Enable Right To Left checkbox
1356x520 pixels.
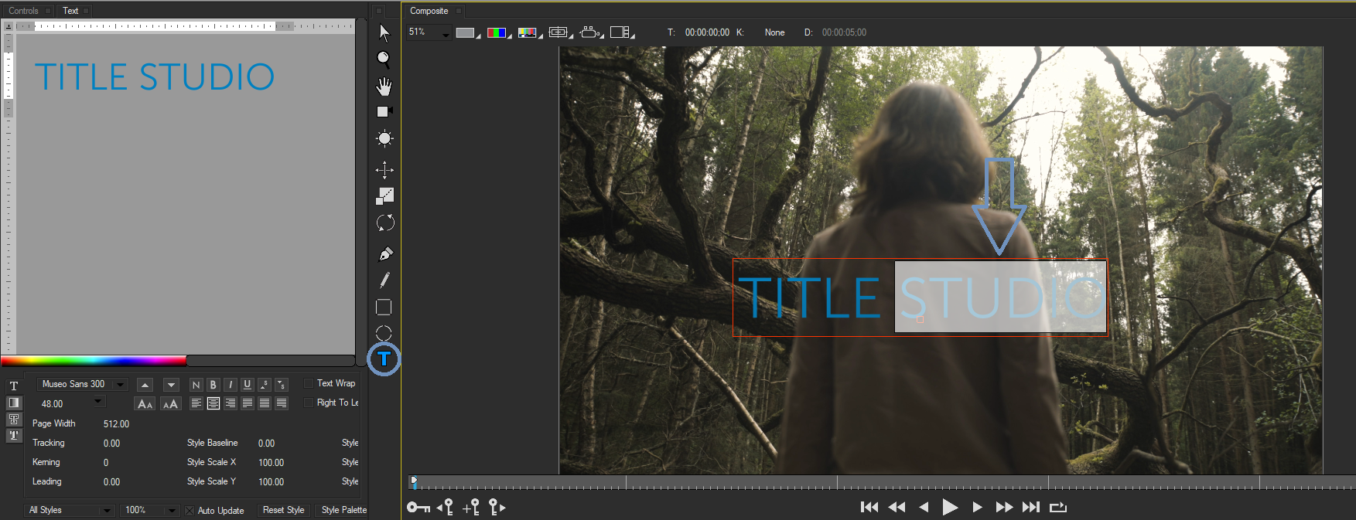[x=309, y=403]
